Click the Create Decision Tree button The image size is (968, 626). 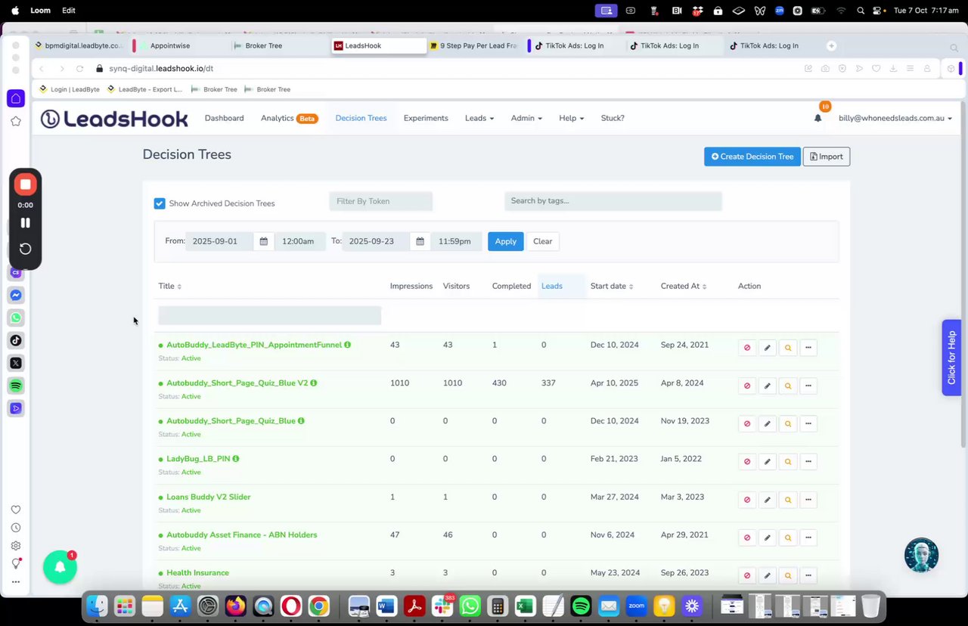(752, 156)
